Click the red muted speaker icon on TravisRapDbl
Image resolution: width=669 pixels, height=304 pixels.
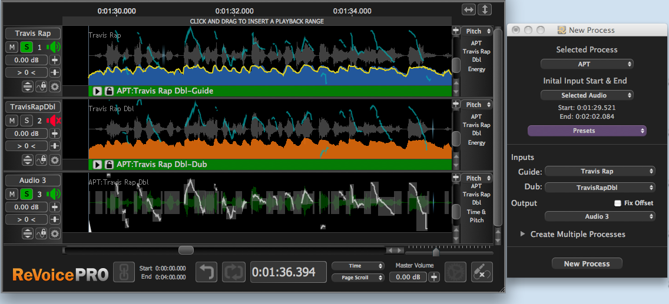[x=54, y=121]
